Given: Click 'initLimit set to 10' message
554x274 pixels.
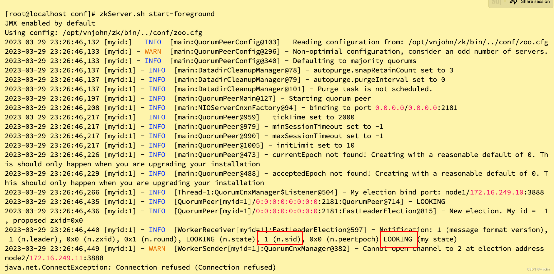Looking at the screenshot, I should (316, 145).
